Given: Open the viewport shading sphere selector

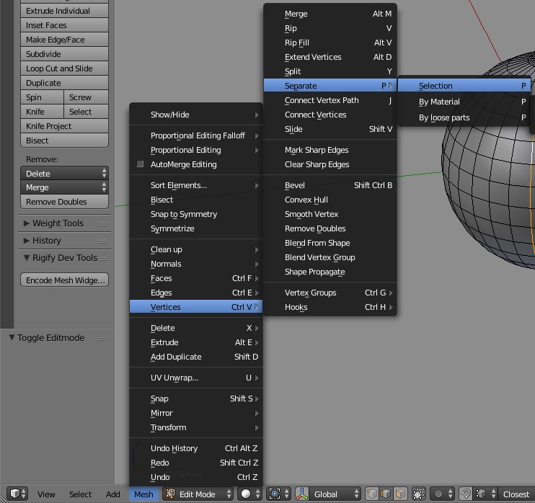Looking at the screenshot, I should tap(250, 494).
